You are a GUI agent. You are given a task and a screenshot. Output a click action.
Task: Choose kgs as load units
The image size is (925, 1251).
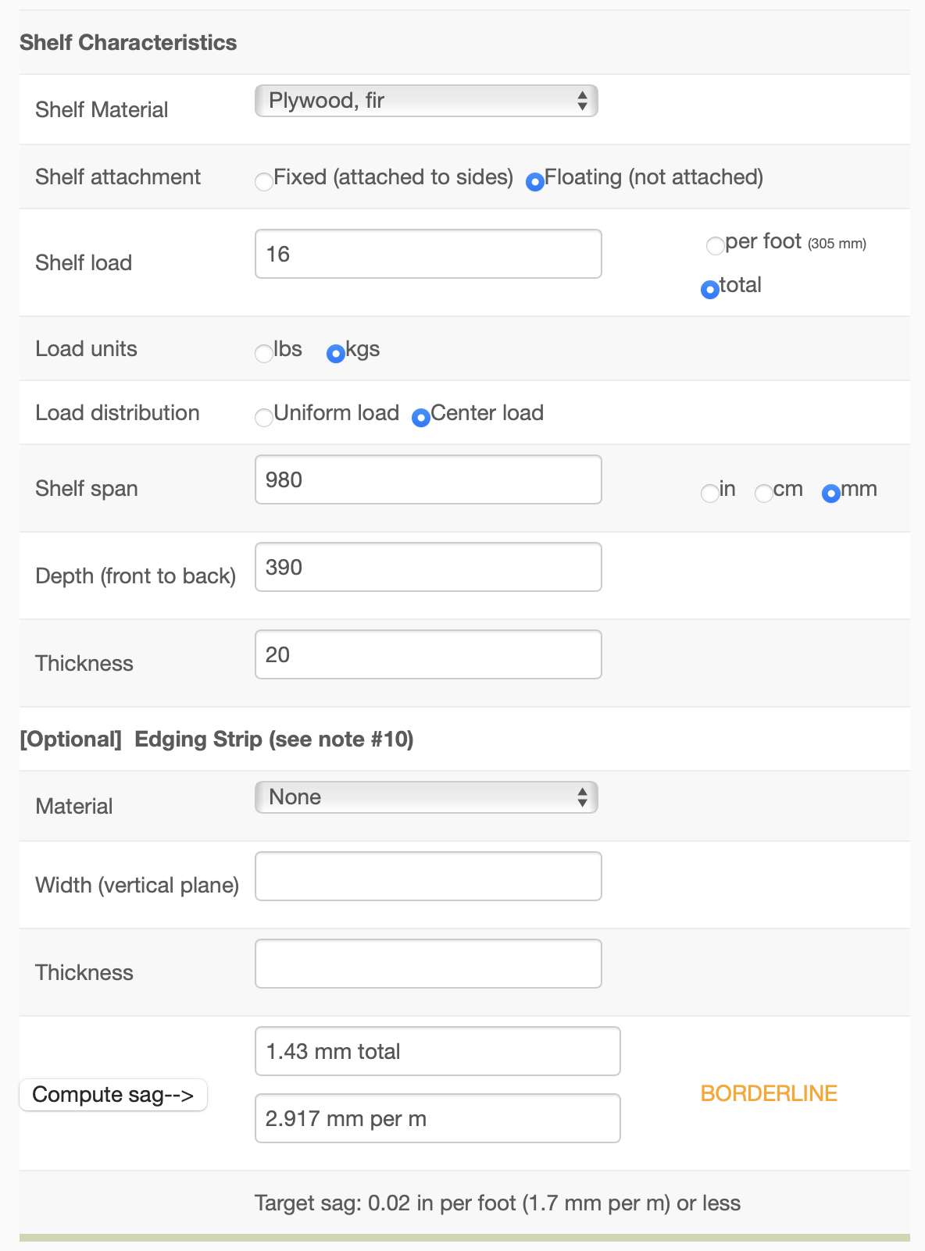pos(336,354)
